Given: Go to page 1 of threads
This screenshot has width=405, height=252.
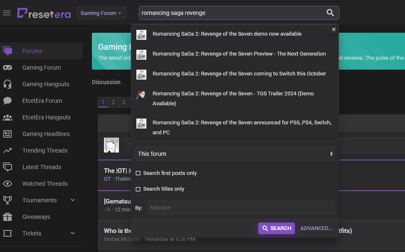Looking at the screenshot, I should point(103,102).
